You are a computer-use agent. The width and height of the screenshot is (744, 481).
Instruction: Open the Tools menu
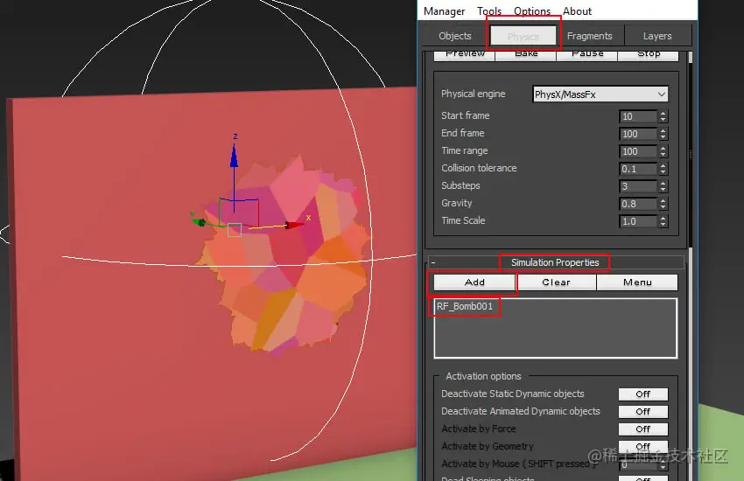tap(489, 10)
